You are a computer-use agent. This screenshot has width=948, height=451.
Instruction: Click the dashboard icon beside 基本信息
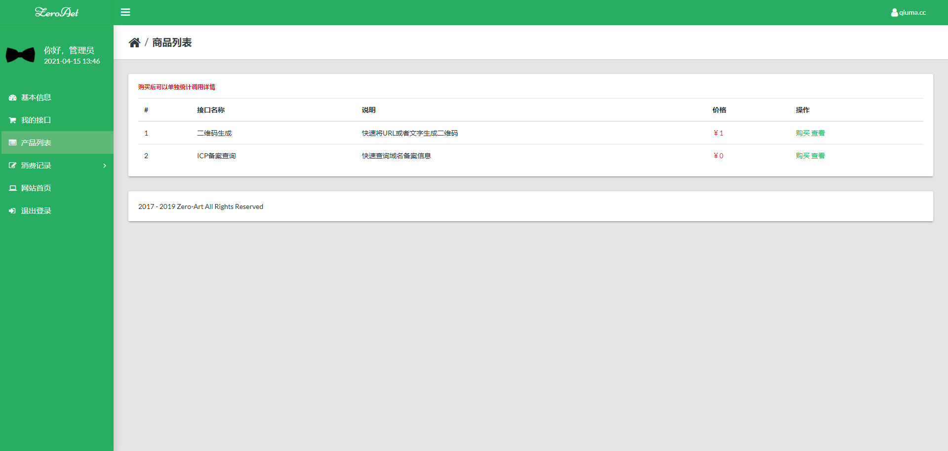pyautogui.click(x=13, y=98)
